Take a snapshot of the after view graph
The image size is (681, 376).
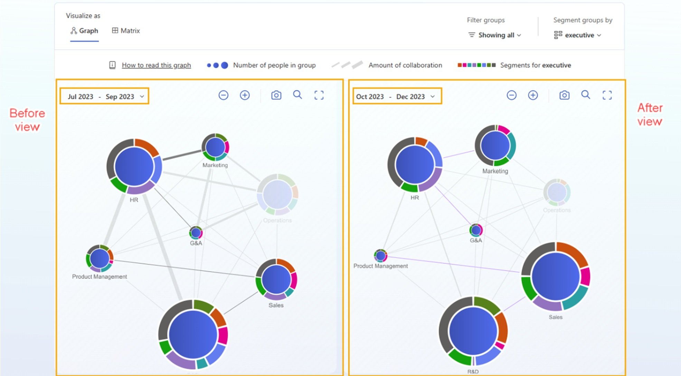coord(564,95)
